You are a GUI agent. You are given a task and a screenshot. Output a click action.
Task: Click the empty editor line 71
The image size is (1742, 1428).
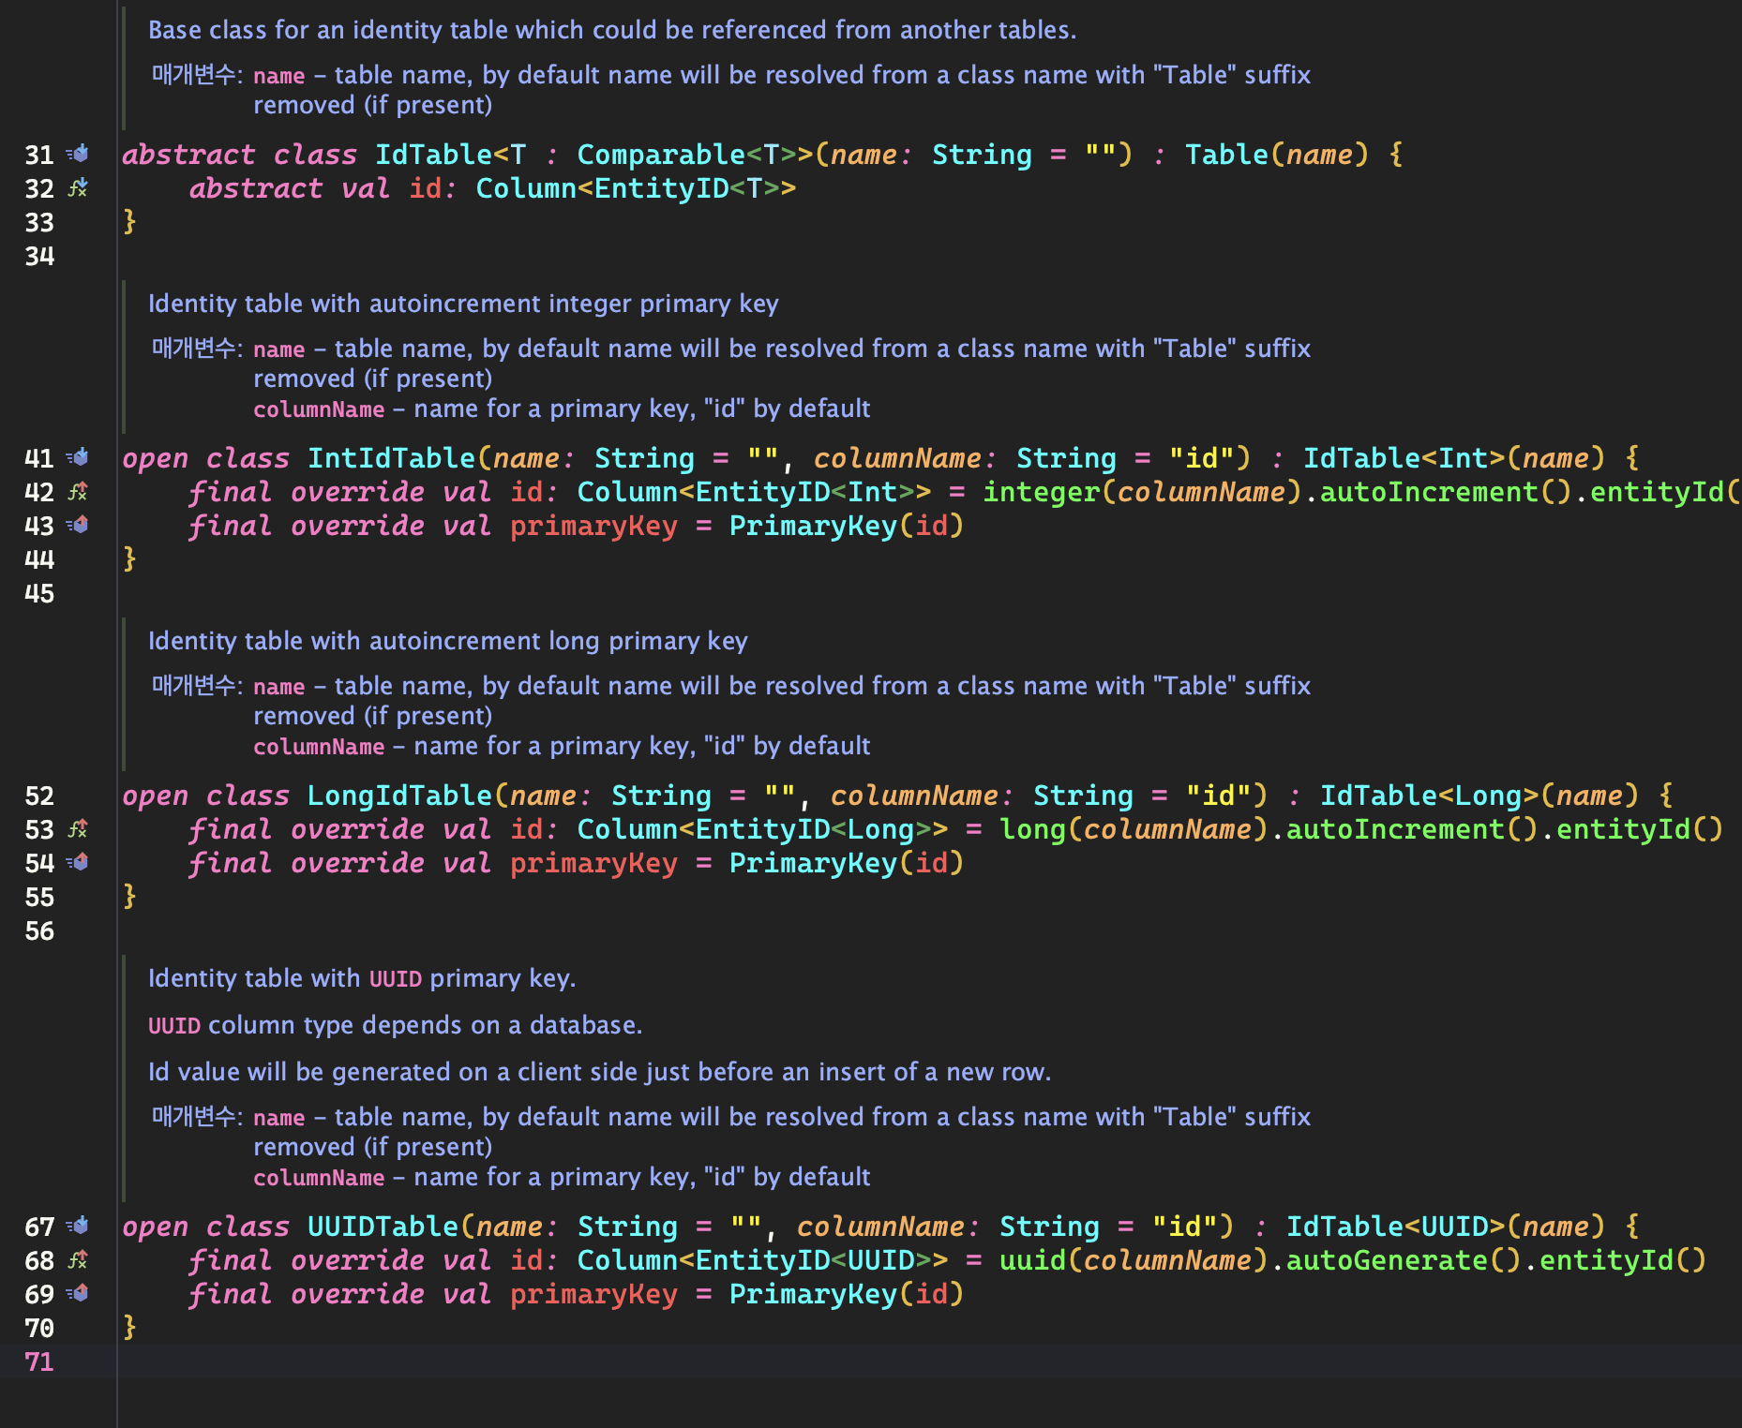928,1361
